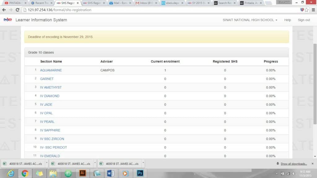Screen dimensions: 317x178
Task: Click Learner Information System title
Action: (41, 20)
